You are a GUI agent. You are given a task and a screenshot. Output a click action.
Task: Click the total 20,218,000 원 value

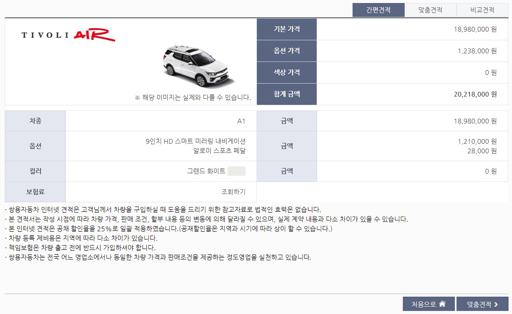pyautogui.click(x=475, y=94)
